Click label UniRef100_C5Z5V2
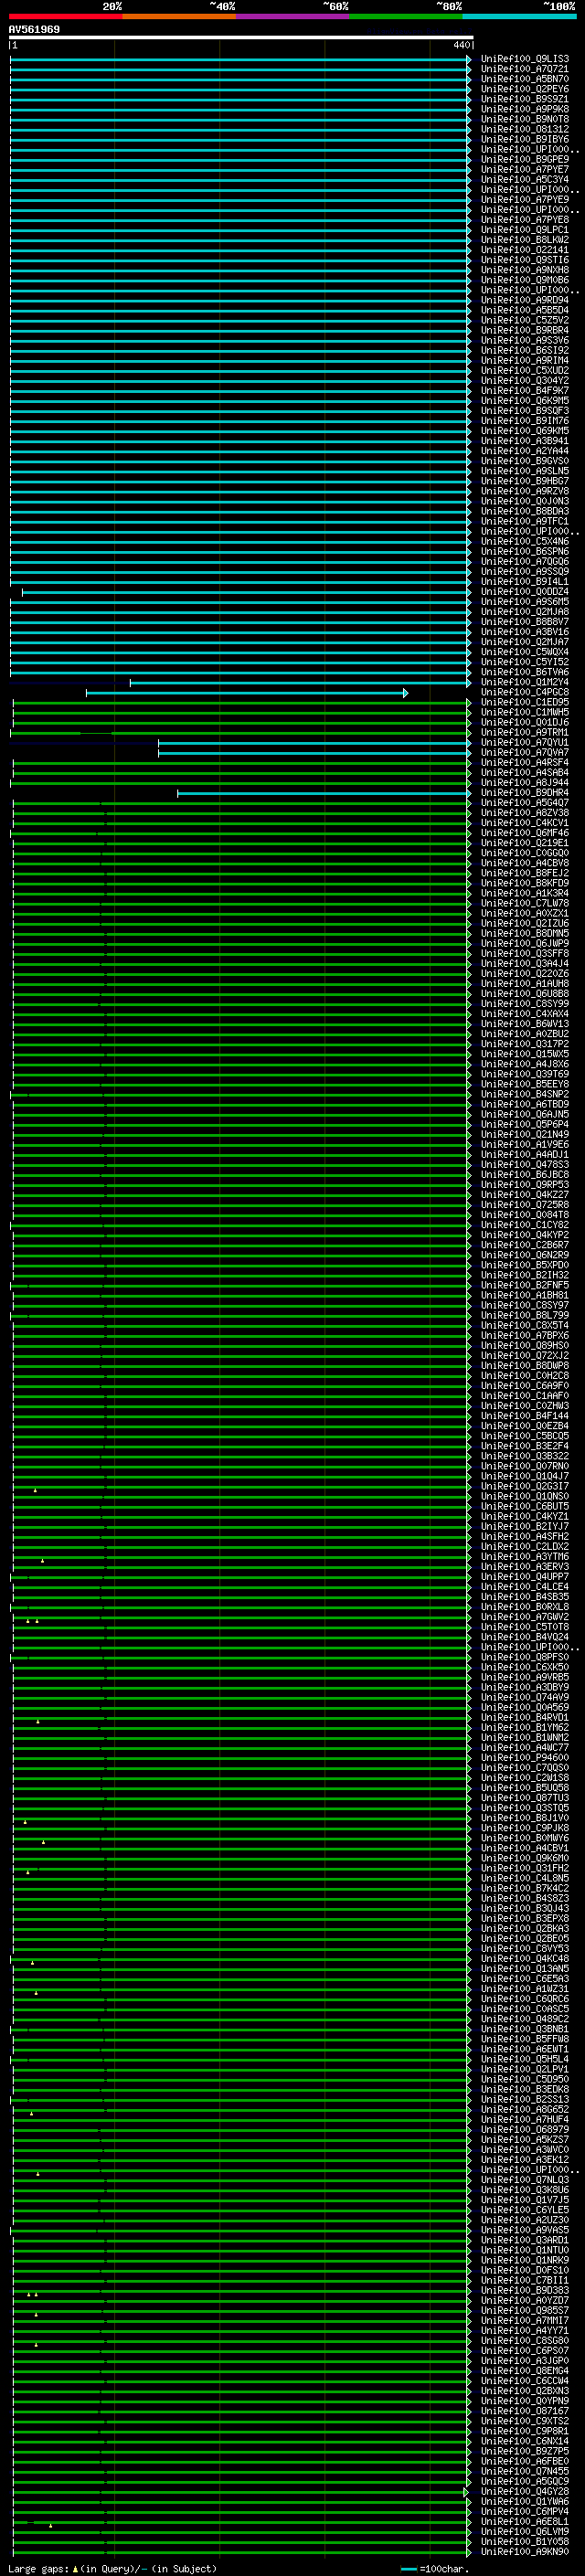The height and width of the screenshot is (2576, 585). tap(525, 320)
